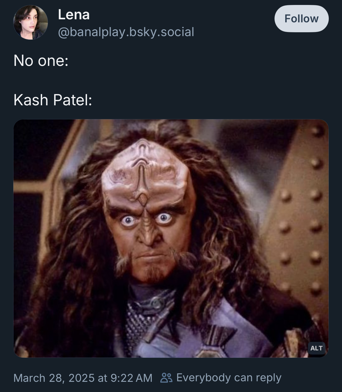Click the ALT badge on the image
This screenshot has height=392, width=342.
(316, 348)
